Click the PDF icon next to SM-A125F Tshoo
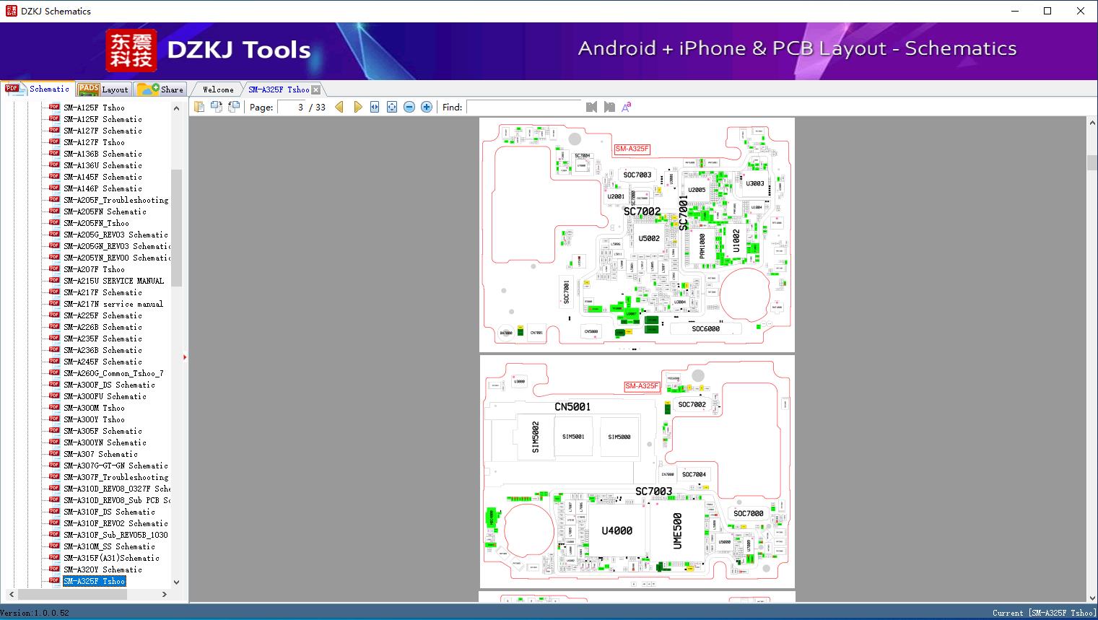 pyautogui.click(x=54, y=108)
